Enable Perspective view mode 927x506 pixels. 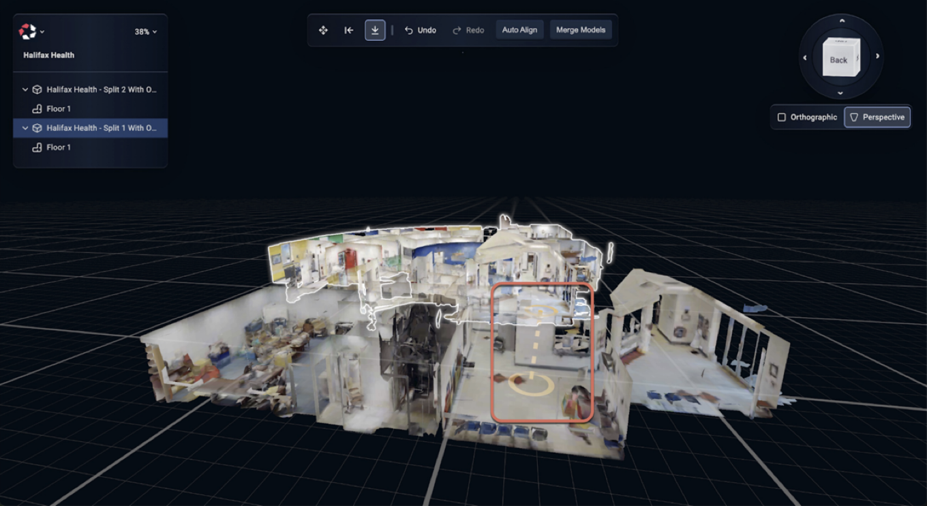(877, 117)
